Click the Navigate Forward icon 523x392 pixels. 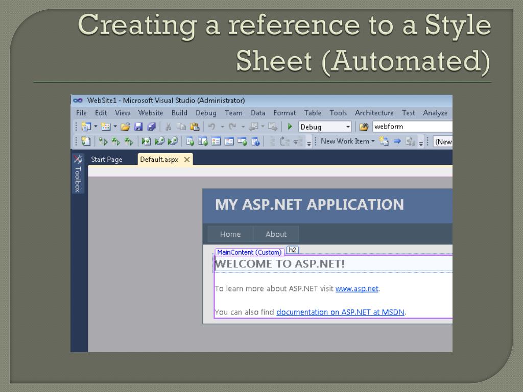(273, 127)
